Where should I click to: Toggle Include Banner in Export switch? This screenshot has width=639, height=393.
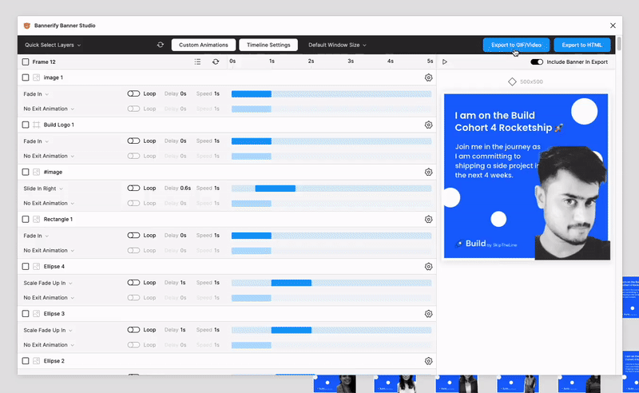point(537,62)
